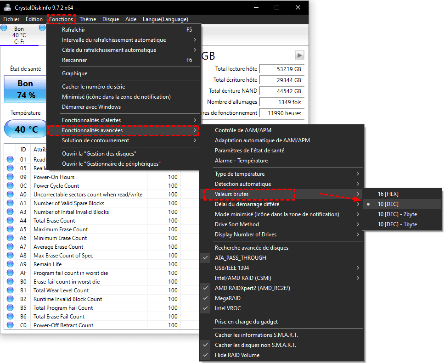
Task: Click the 40 °C temperature button
Action: [25, 129]
